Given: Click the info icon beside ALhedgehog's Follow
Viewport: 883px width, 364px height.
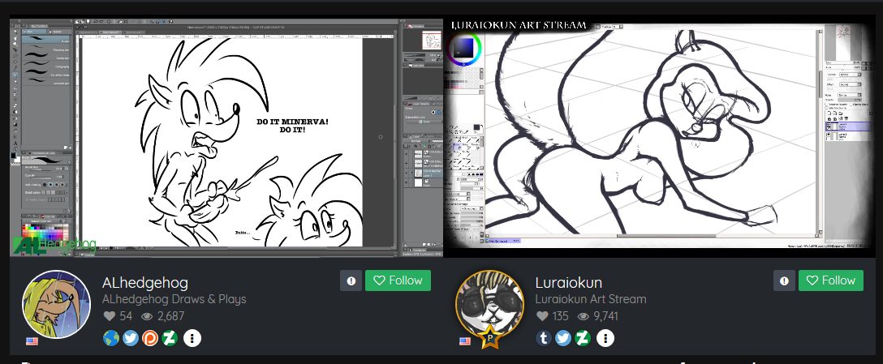Looking at the screenshot, I should pos(351,280).
